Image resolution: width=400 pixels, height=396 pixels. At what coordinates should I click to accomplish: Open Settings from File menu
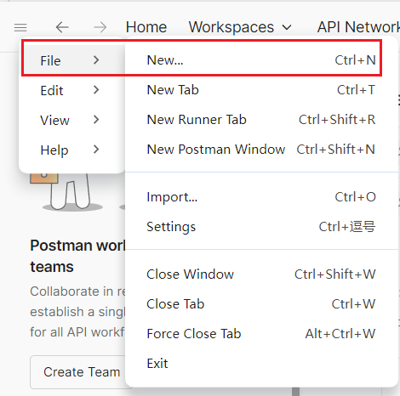tap(261, 227)
